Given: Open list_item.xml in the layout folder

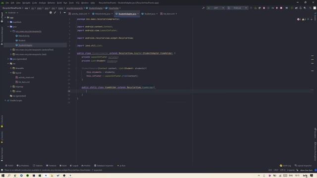Looking at the screenshot, I should click(24, 82).
